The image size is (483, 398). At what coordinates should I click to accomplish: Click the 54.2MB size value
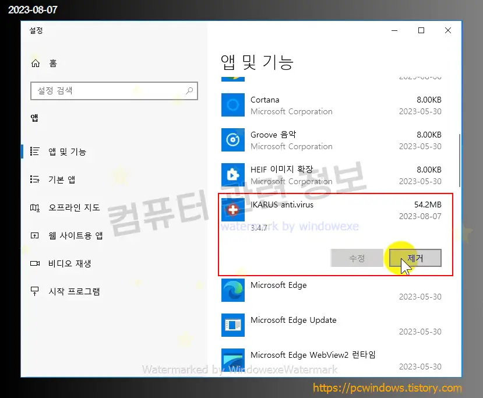pos(428,205)
